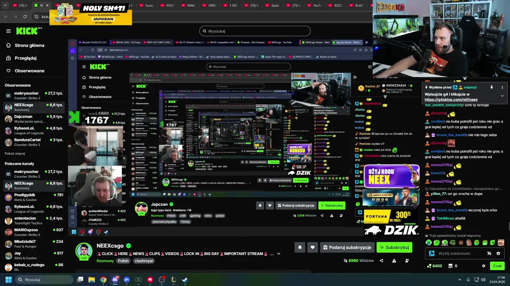Open chat settings gear icon

click(x=484, y=266)
